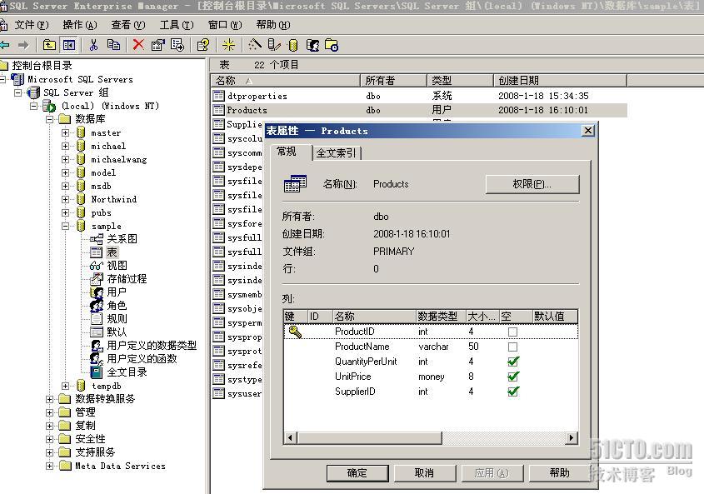
Task: Click the New login toolbar icon
Action: click(x=312, y=45)
